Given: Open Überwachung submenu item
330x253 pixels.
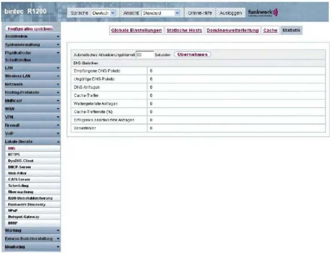Looking at the screenshot, I should point(33,192).
